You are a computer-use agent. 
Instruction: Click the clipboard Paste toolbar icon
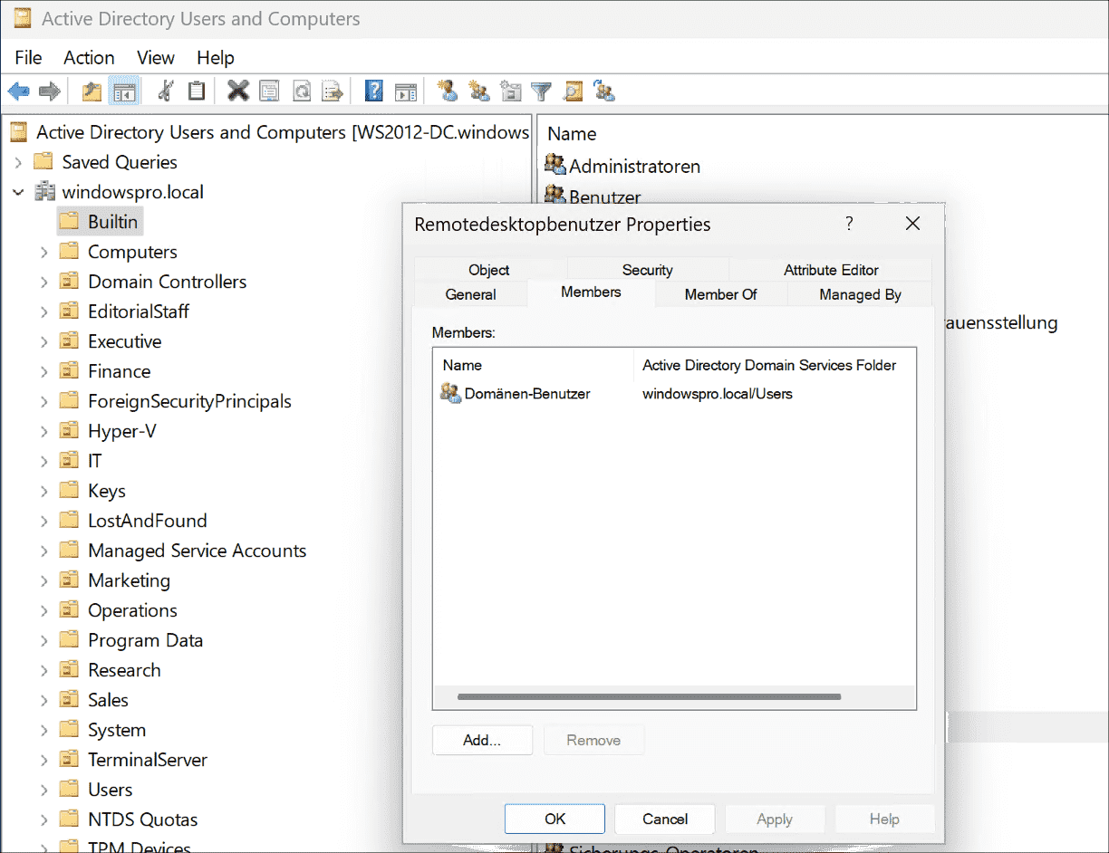coord(196,91)
